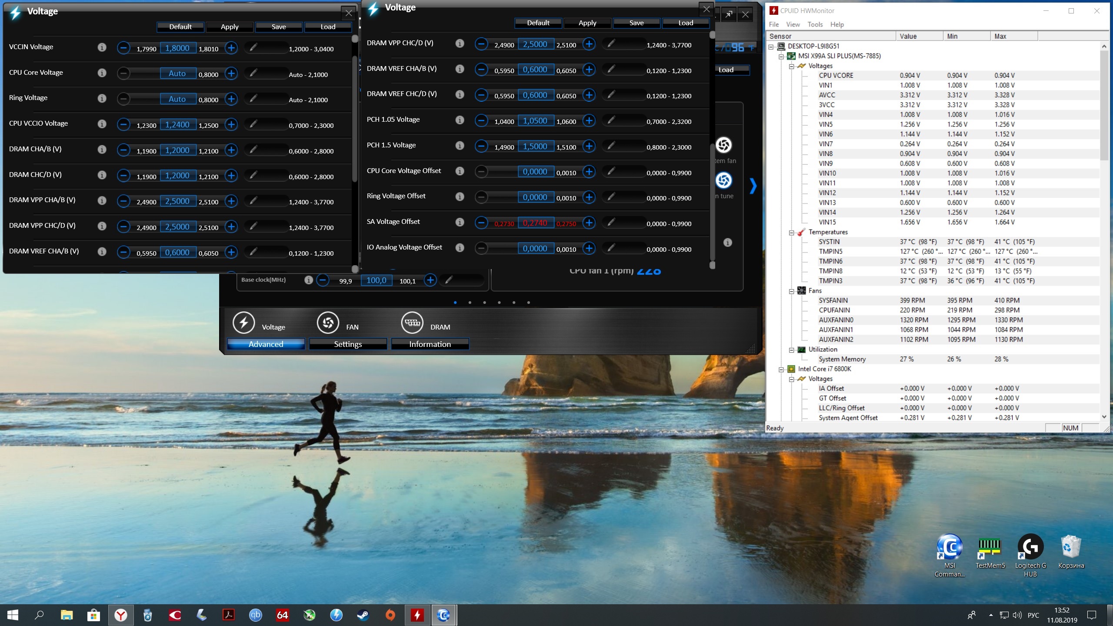Collapse Intel Core i7 6800K tree node
This screenshot has height=626, width=1113.
[781, 370]
